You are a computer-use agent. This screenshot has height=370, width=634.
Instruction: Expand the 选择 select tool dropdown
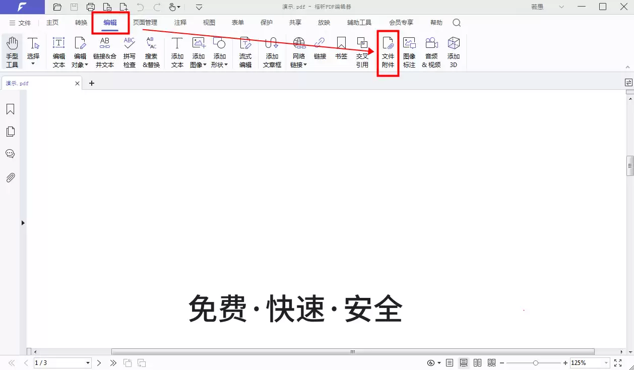[x=33, y=64]
